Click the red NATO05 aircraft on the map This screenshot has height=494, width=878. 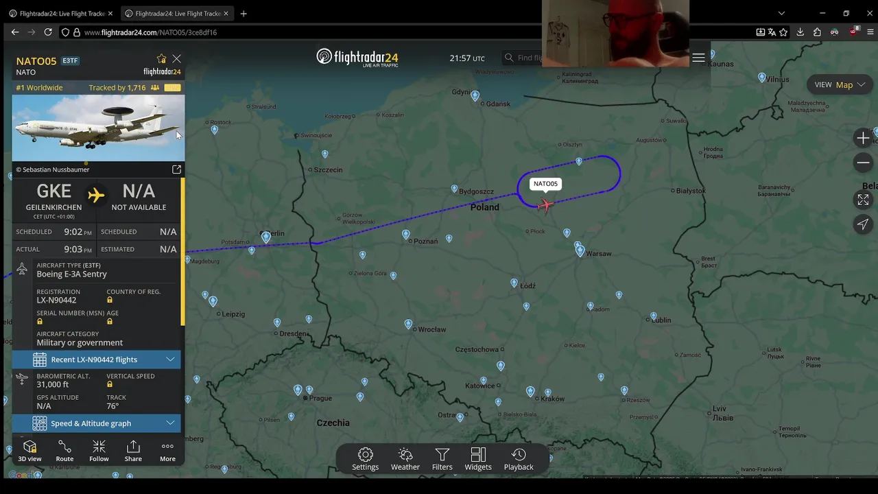(x=545, y=205)
